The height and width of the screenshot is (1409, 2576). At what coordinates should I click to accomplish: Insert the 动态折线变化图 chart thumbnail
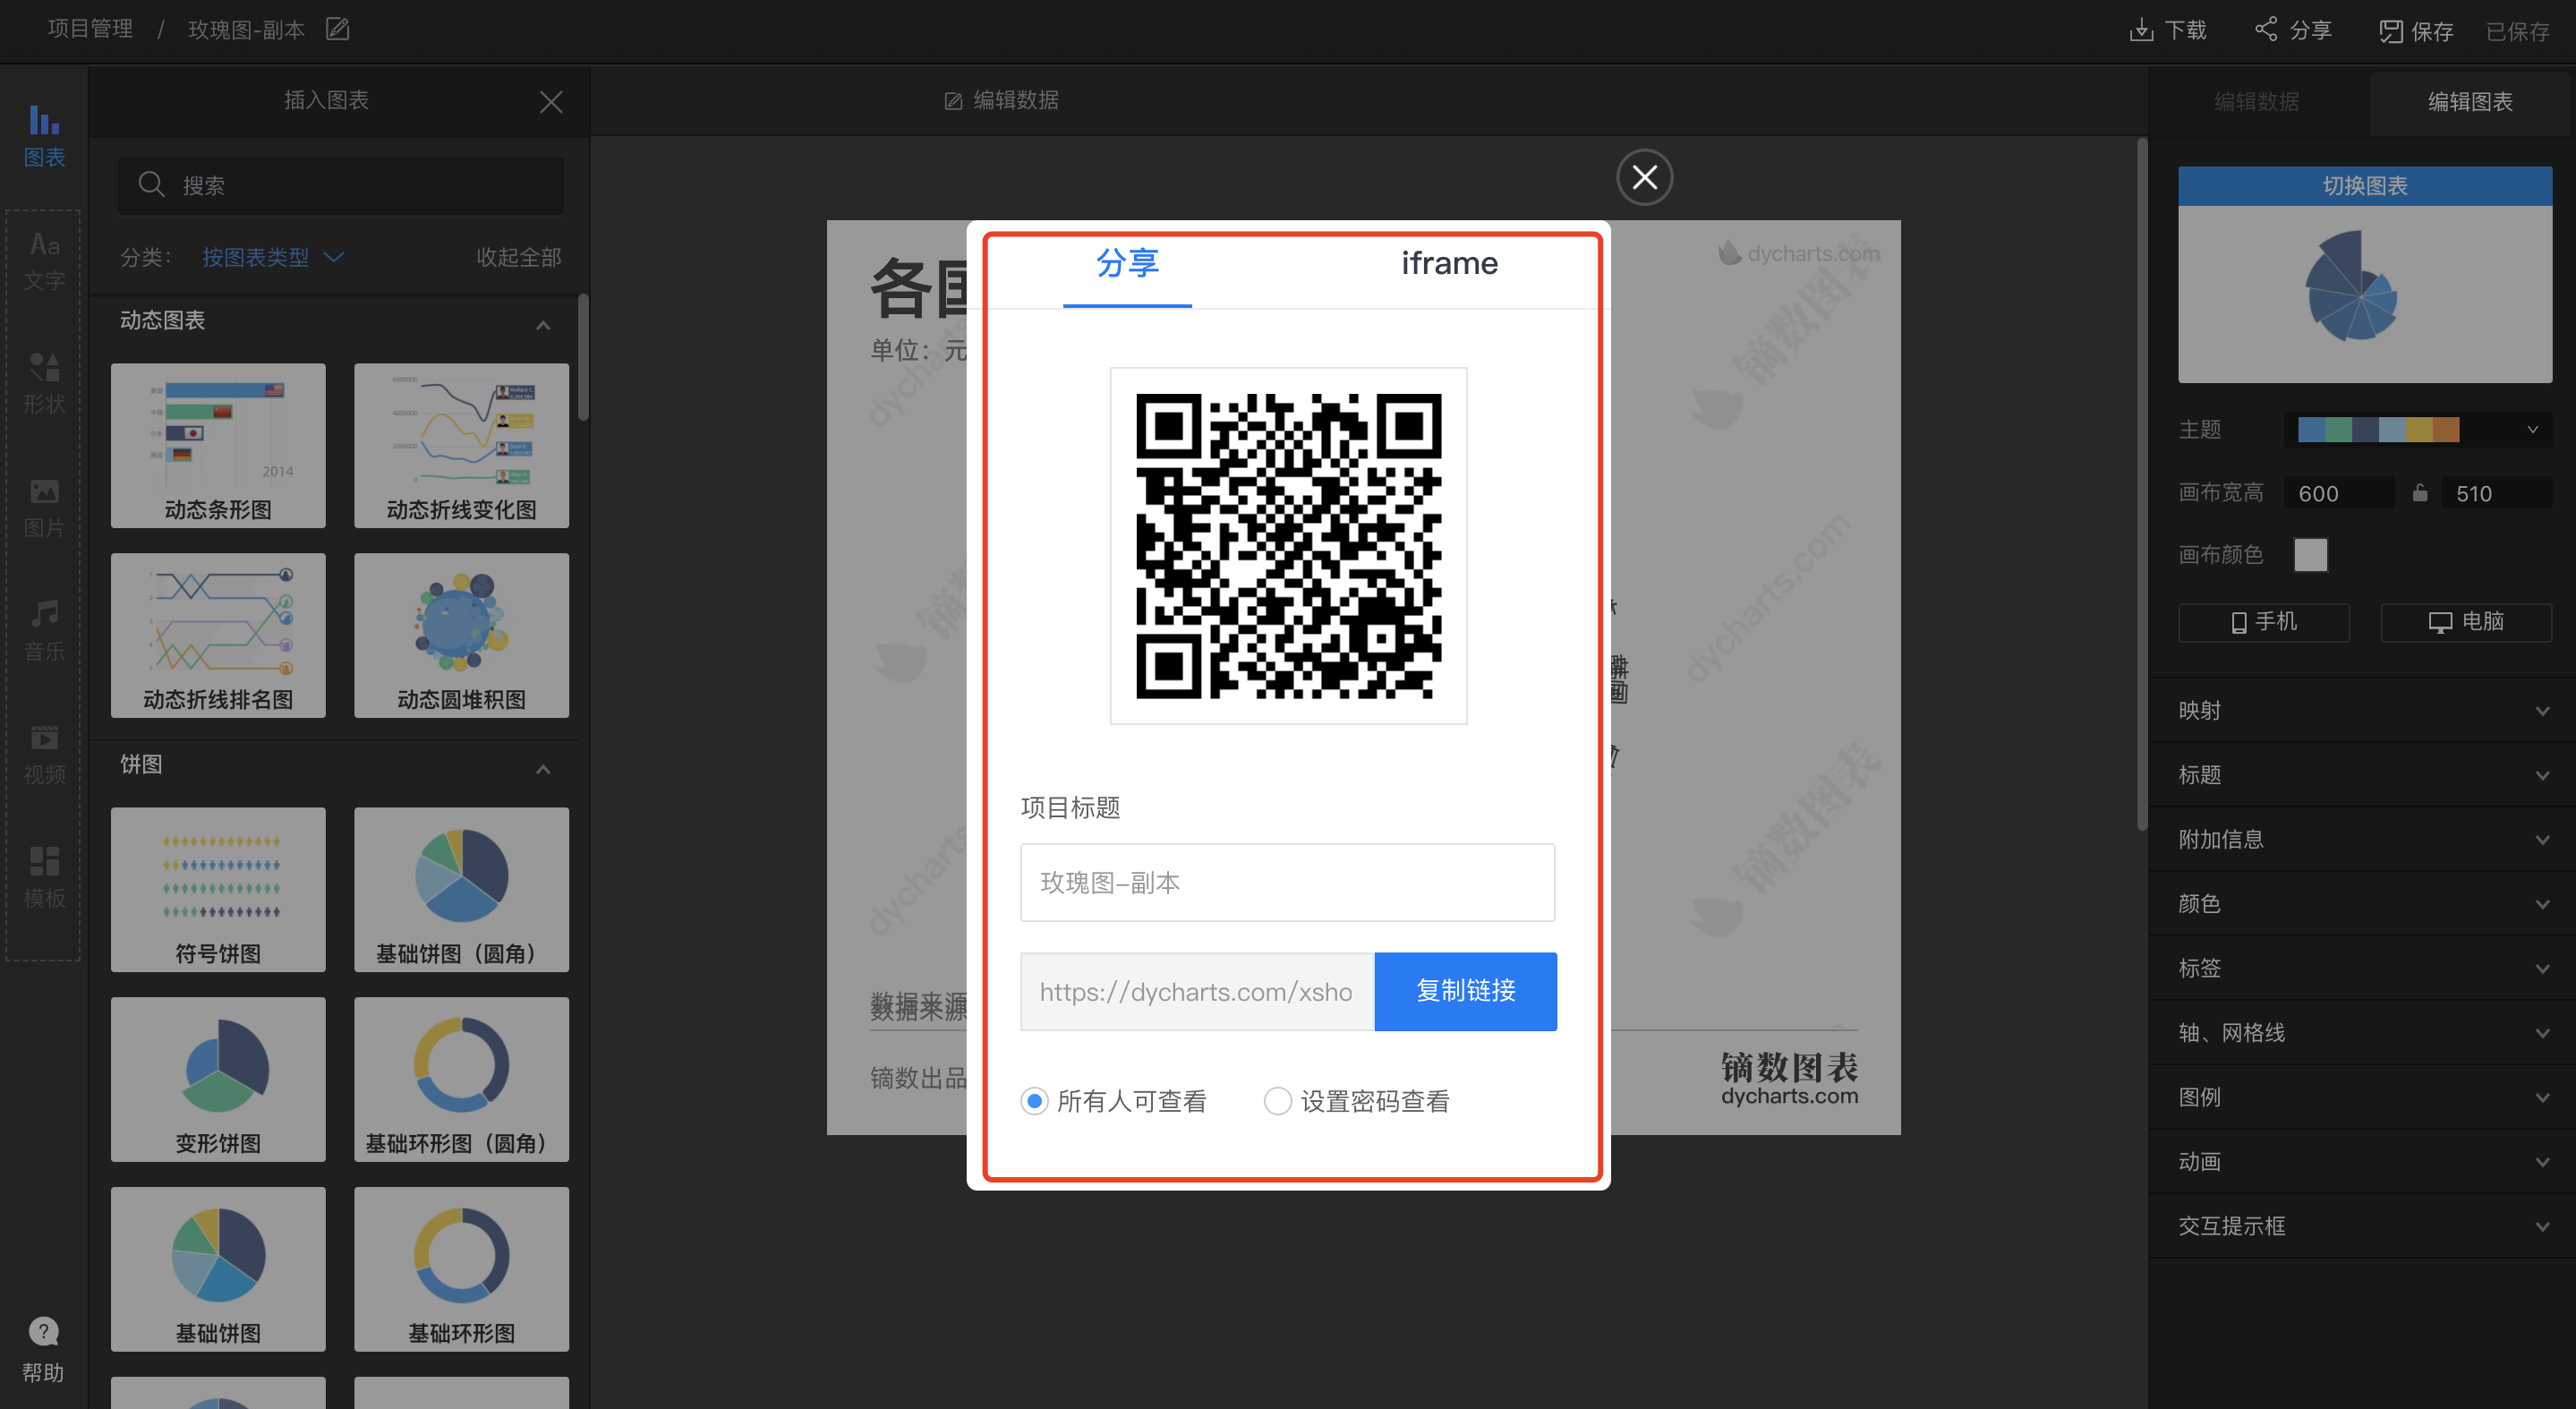click(x=461, y=445)
